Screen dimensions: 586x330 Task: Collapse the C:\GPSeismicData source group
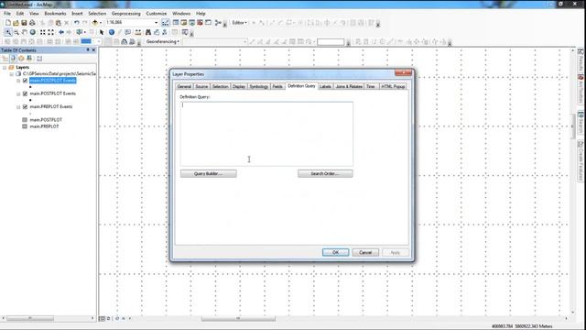[12, 74]
